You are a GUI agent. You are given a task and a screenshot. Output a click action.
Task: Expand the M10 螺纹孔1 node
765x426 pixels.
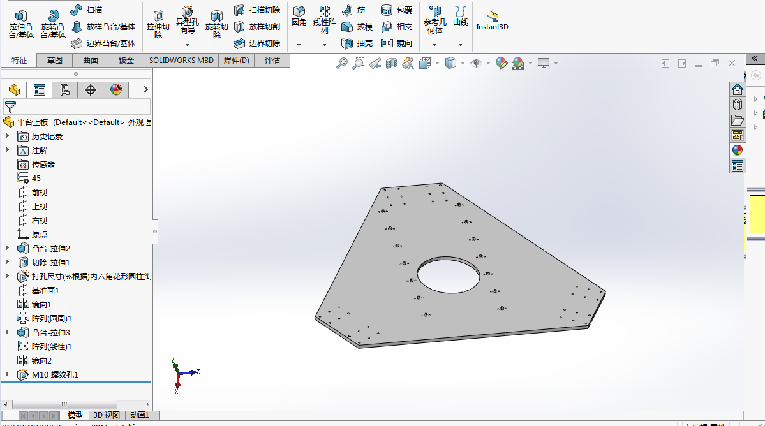coord(7,374)
